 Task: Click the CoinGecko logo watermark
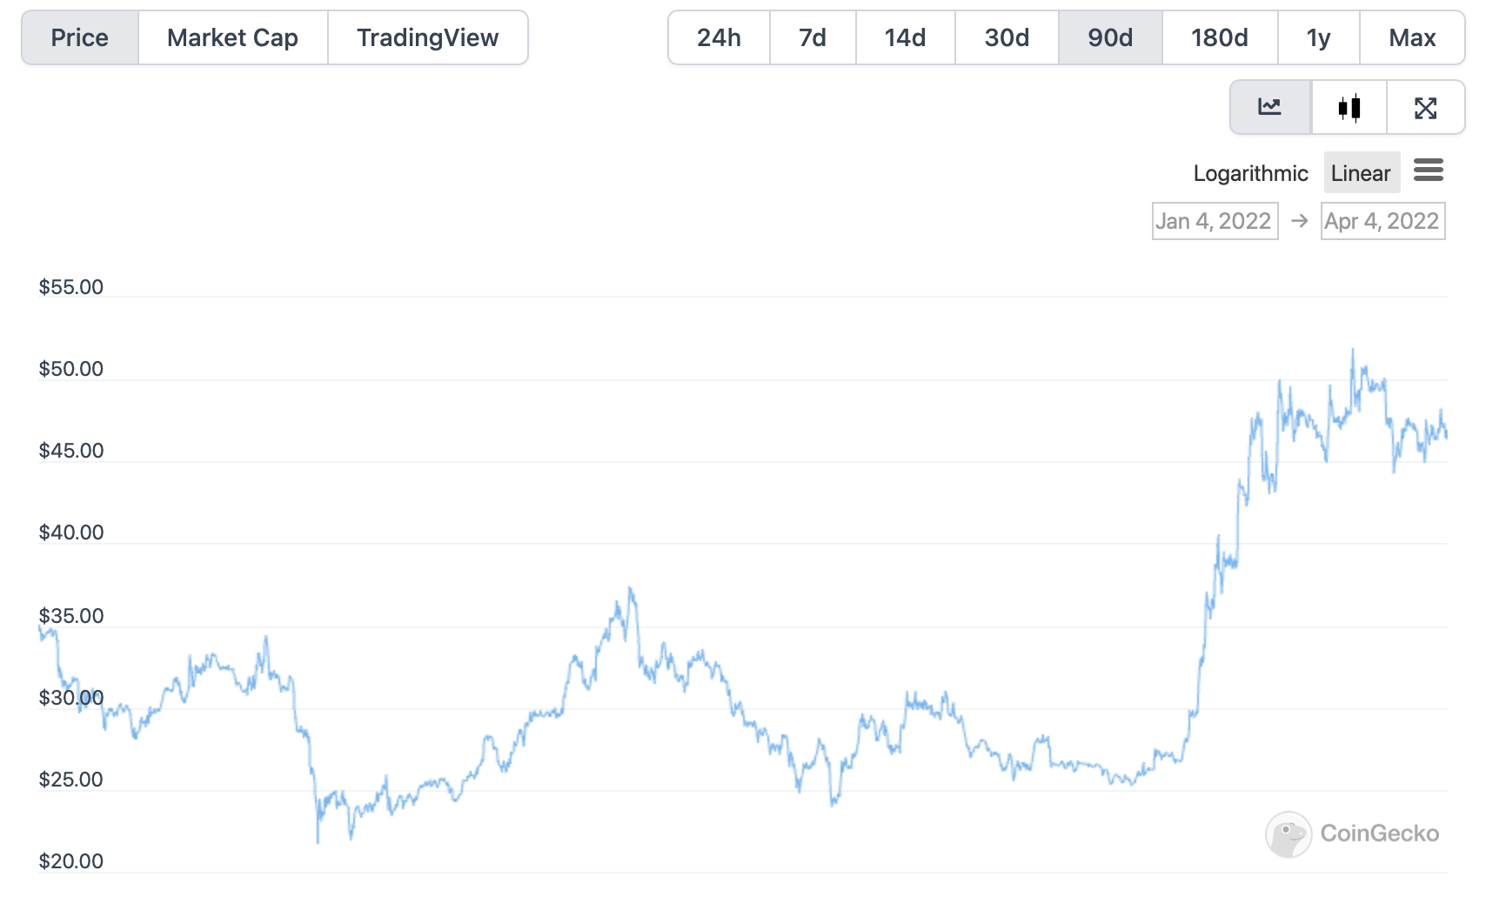(x=1352, y=833)
